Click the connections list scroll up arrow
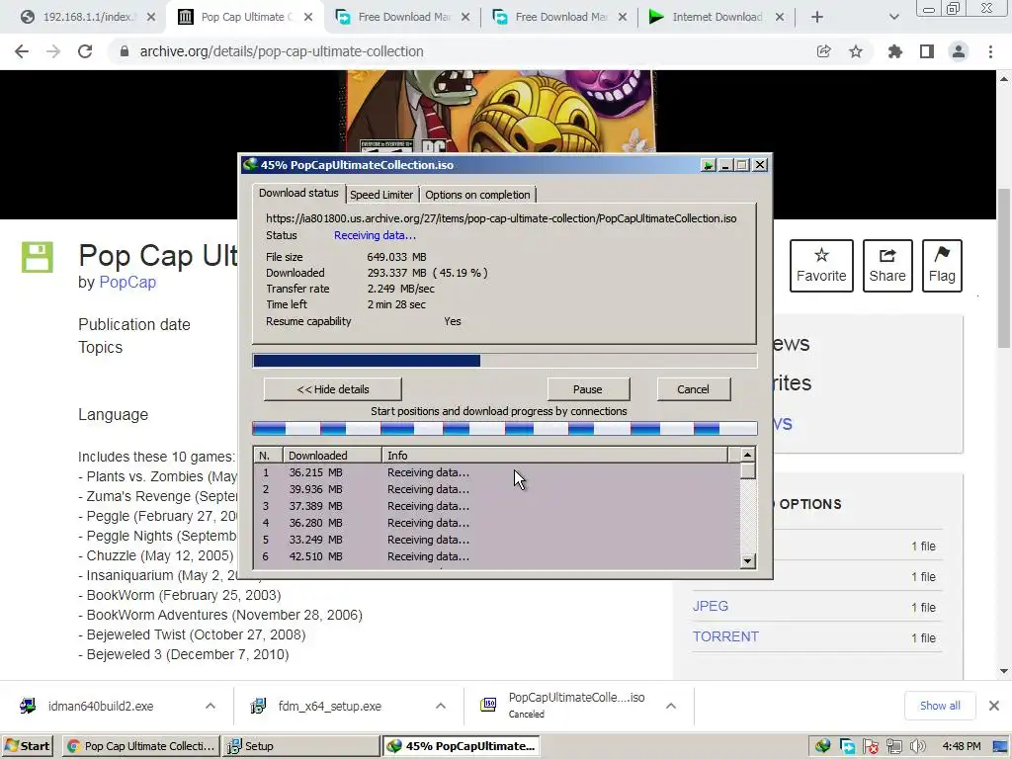This screenshot has width=1012, height=759. click(x=747, y=455)
